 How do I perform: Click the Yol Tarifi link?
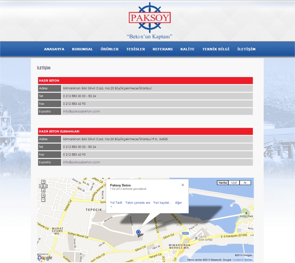click(116, 203)
